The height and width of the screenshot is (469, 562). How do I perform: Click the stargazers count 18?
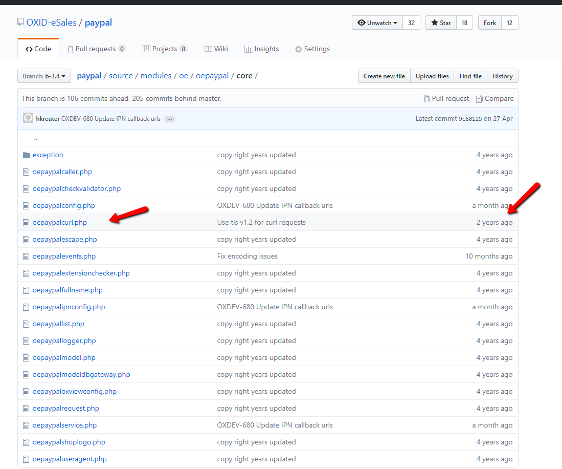point(464,23)
